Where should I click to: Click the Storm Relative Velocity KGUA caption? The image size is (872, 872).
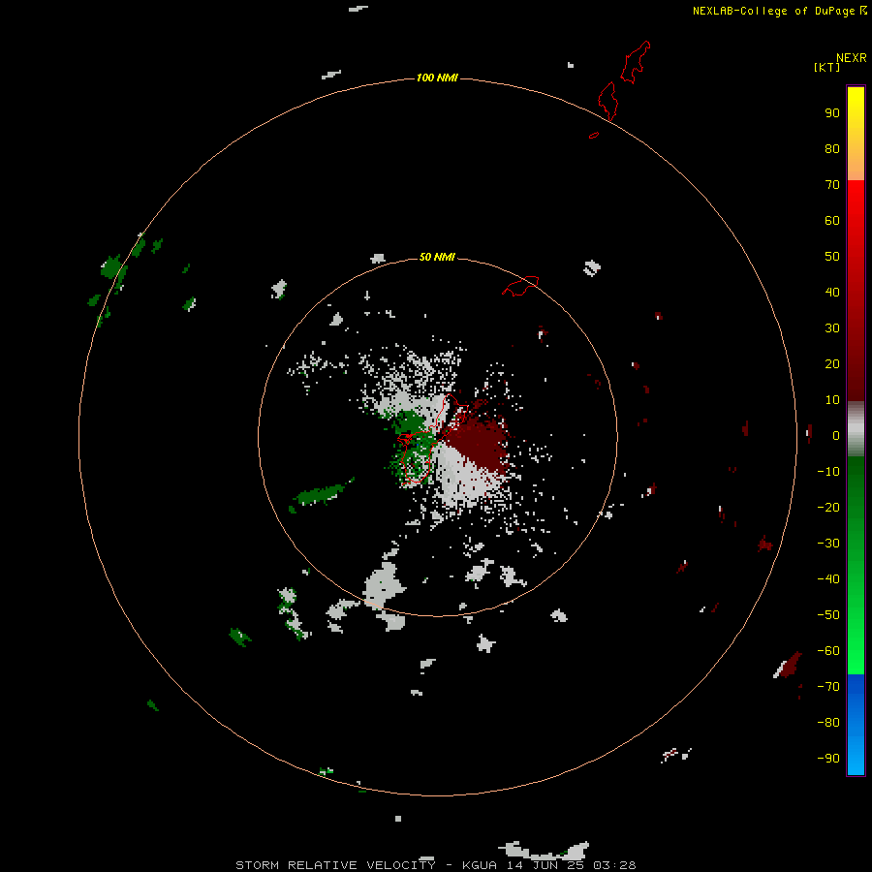[435, 865]
